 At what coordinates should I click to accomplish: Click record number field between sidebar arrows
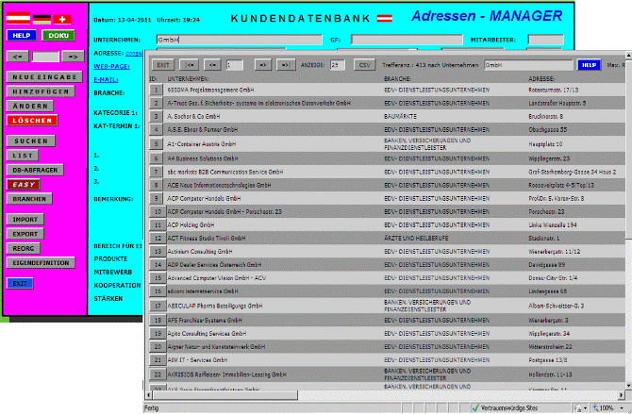[x=45, y=57]
